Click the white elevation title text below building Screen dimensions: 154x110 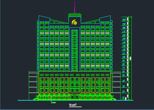[73, 105]
